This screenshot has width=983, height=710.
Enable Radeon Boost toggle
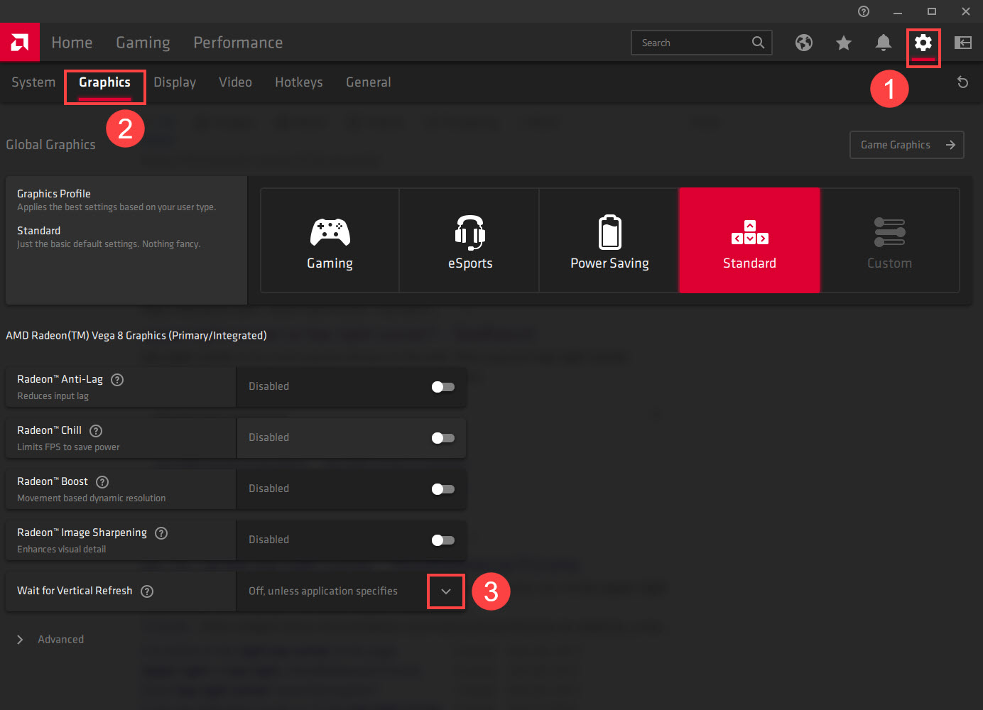pyautogui.click(x=443, y=489)
